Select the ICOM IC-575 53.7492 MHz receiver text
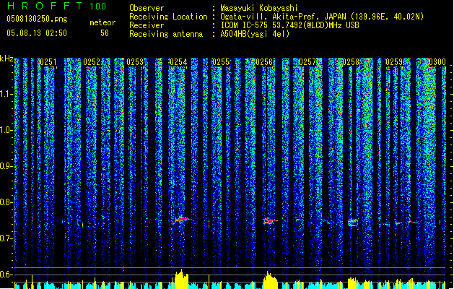 tap(290, 25)
